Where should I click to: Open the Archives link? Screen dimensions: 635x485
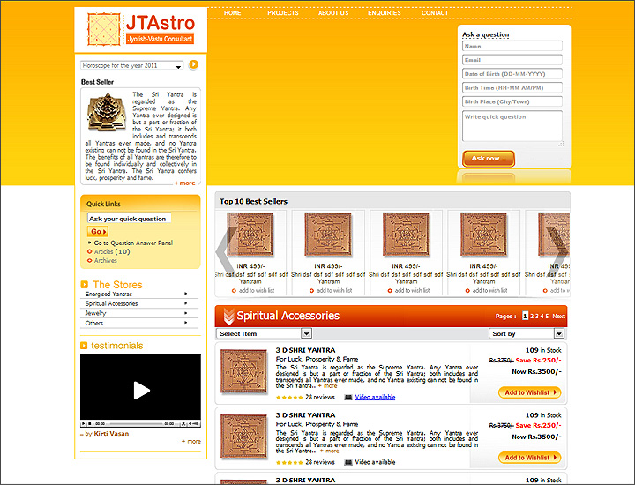[105, 261]
